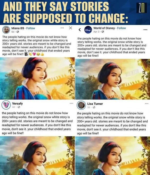The height and width of the screenshot is (175, 150).
Task: Open three-dot menu on Versafy post
Action: tap(71, 103)
